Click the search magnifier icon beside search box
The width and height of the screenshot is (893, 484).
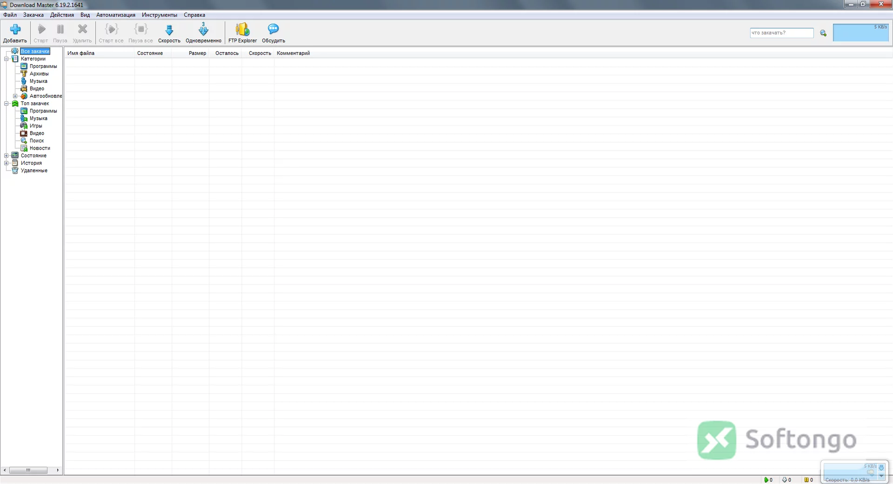[x=823, y=33]
